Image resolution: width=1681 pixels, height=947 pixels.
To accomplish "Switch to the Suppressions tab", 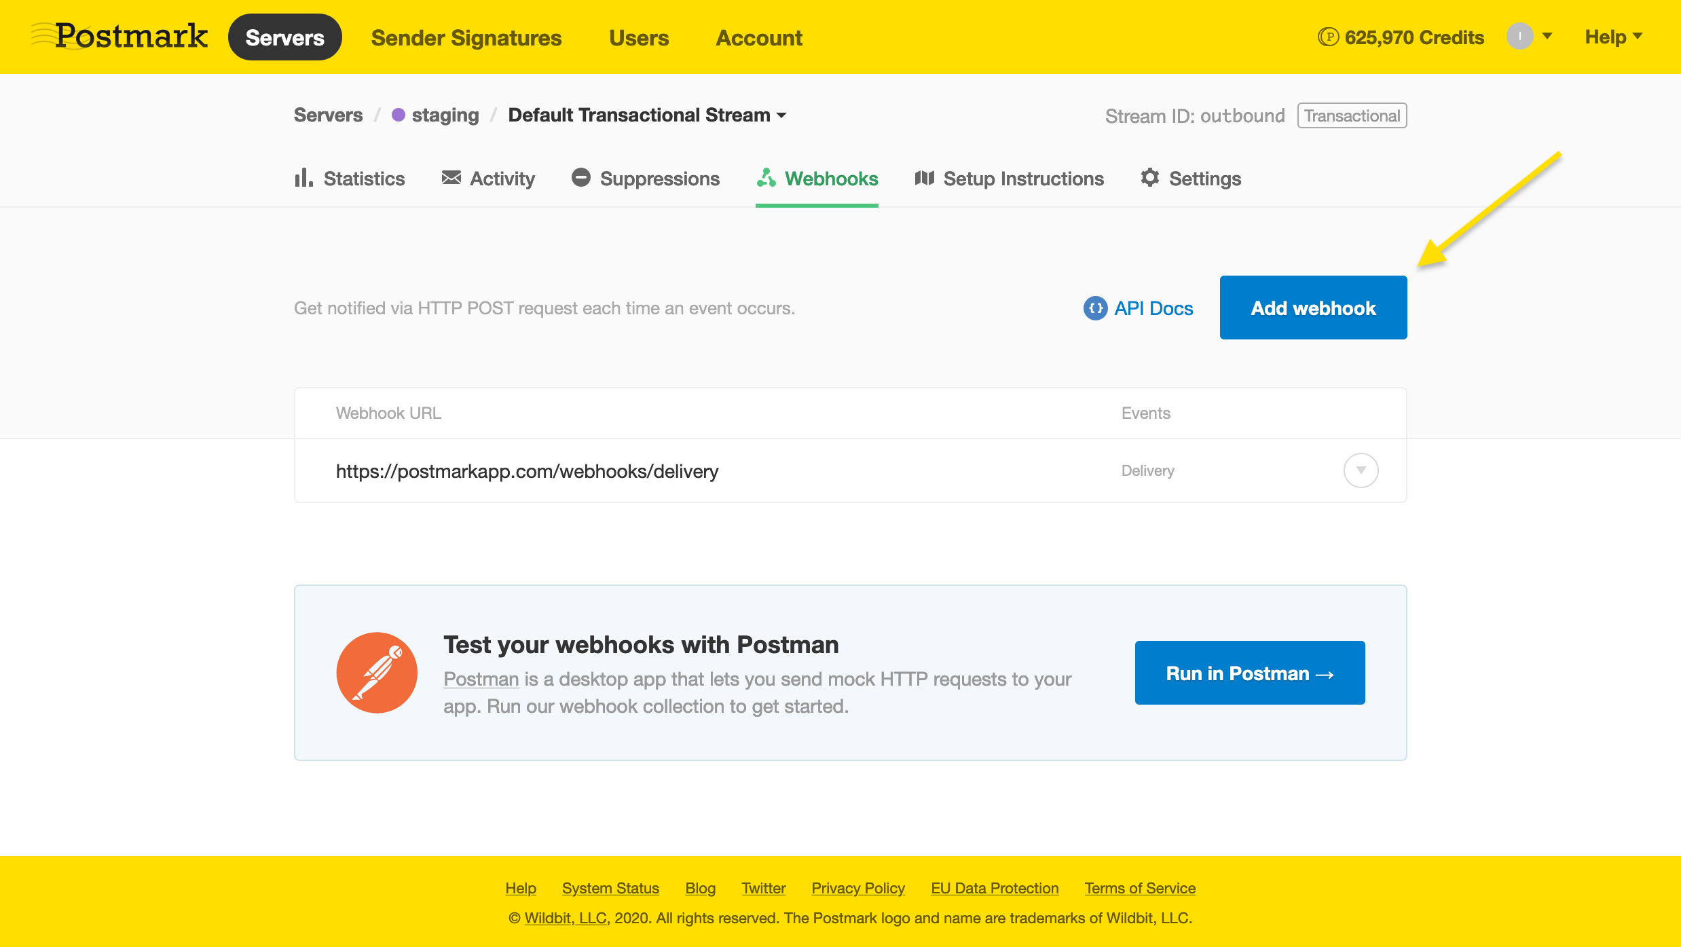I will point(646,179).
